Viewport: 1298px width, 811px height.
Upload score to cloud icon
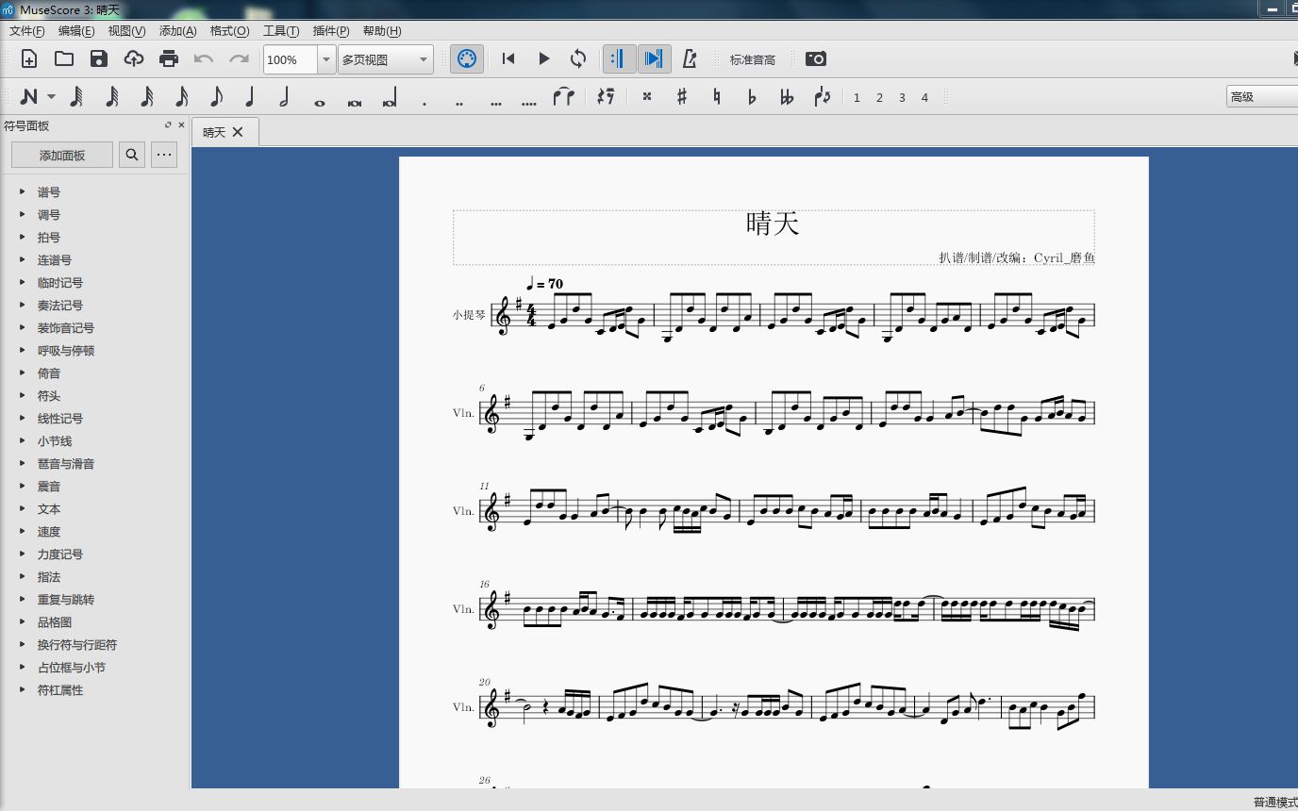[x=134, y=58]
